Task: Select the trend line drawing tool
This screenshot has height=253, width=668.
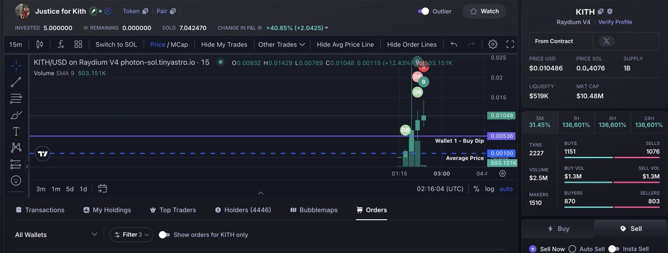Action: coord(16,82)
